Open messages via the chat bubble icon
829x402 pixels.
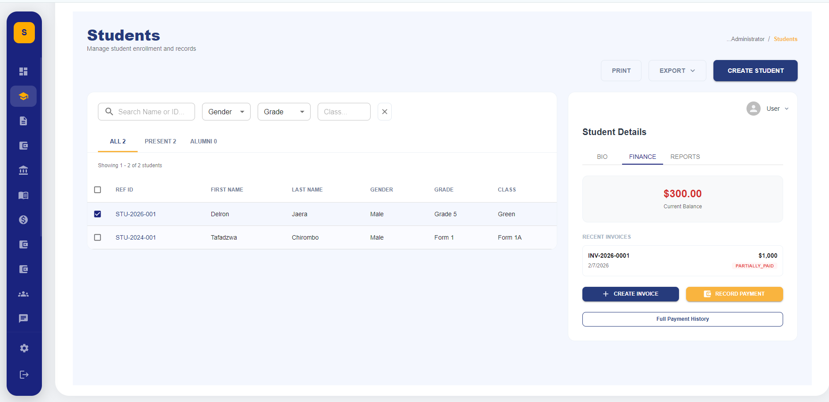point(23,318)
